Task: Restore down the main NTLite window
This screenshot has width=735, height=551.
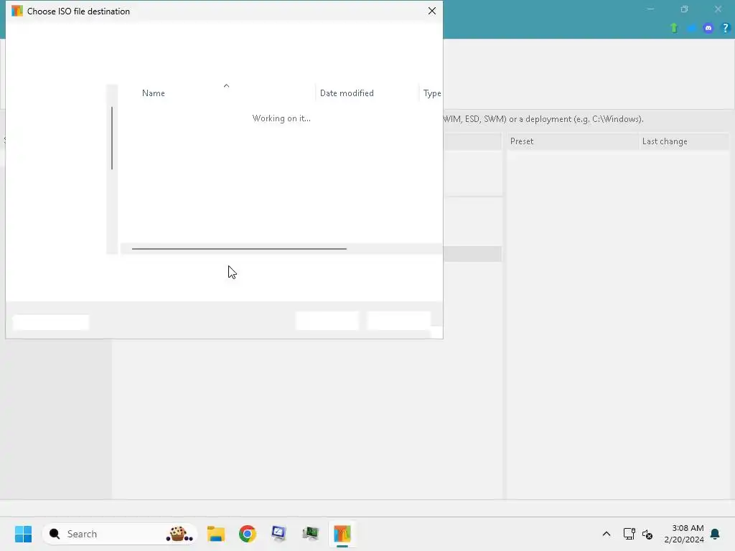Action: click(684, 9)
